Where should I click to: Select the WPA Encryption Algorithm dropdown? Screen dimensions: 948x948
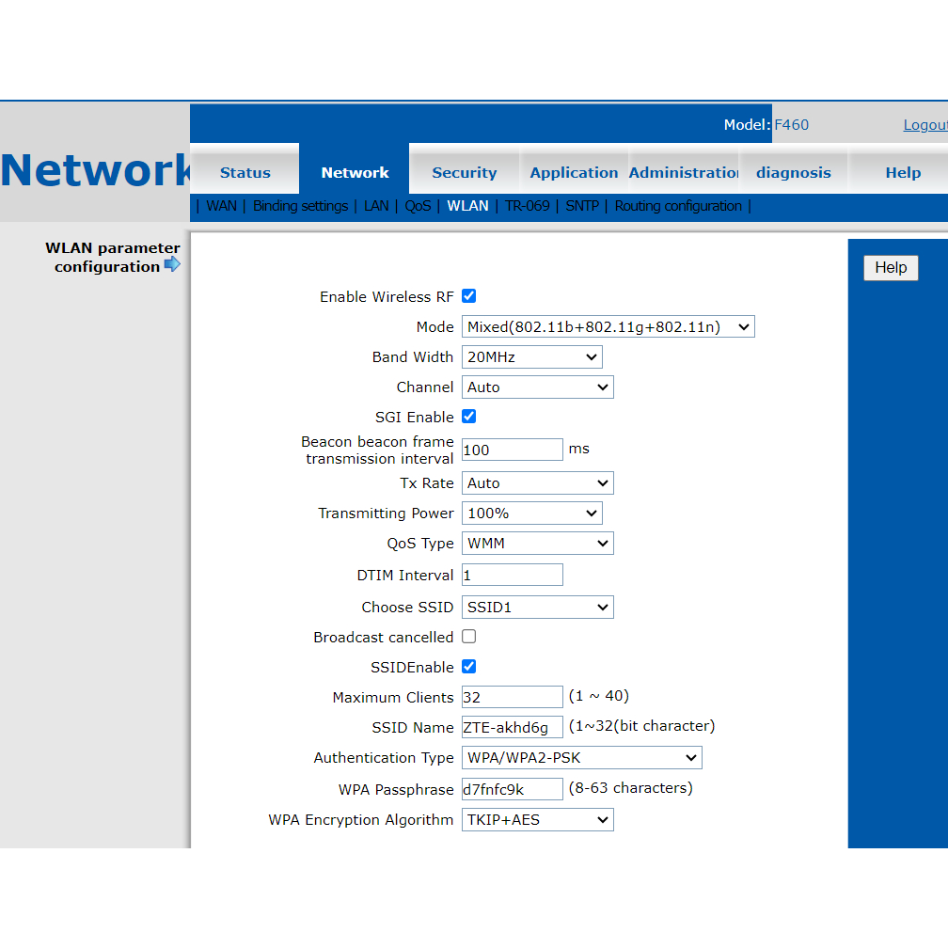537,820
